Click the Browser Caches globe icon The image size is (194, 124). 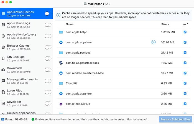click(3, 47)
